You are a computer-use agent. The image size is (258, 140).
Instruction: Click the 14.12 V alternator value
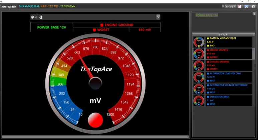tap(211, 77)
